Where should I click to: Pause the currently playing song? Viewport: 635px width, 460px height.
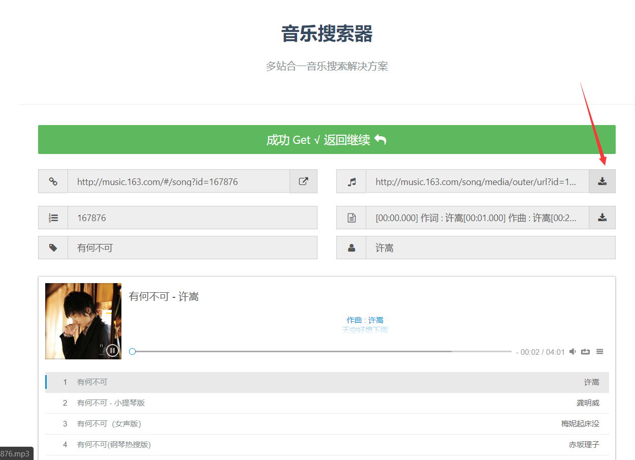112,350
